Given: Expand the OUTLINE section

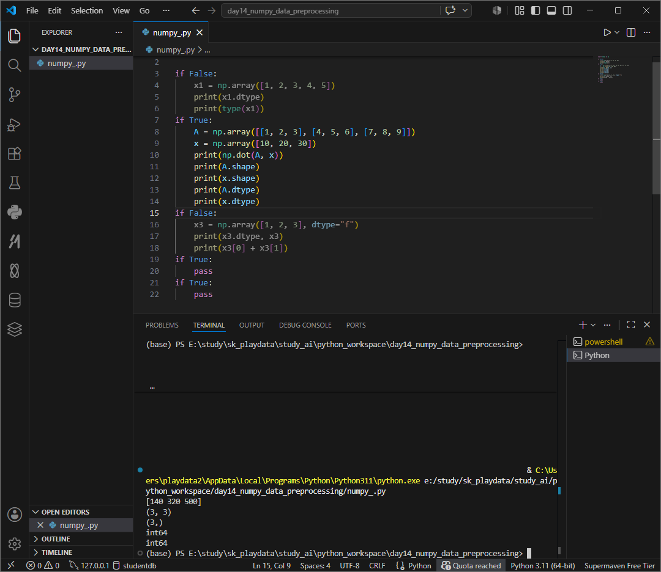Looking at the screenshot, I should point(81,539).
